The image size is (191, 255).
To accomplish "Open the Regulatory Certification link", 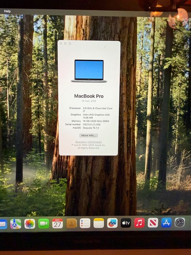I will pyautogui.click(x=88, y=142).
